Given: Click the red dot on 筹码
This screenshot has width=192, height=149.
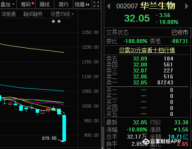Looking at the screenshot, I should (33, 3).
